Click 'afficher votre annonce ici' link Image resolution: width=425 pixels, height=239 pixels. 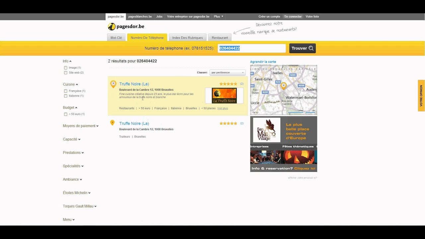click(302, 178)
